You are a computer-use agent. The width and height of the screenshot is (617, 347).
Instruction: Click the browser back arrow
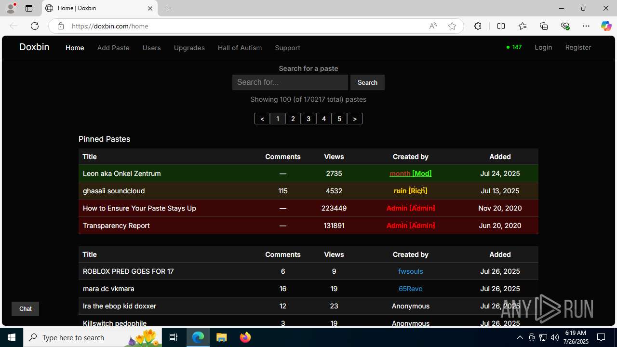point(13,26)
